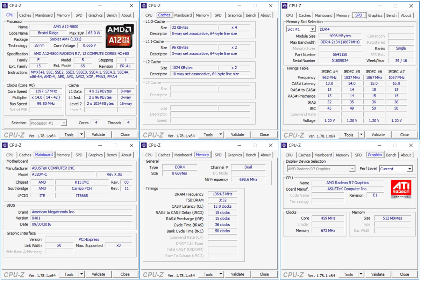The image size is (421, 282).
Task: Click CPU-Z title icon in the Display Device Selection window
Action: tap(285, 145)
